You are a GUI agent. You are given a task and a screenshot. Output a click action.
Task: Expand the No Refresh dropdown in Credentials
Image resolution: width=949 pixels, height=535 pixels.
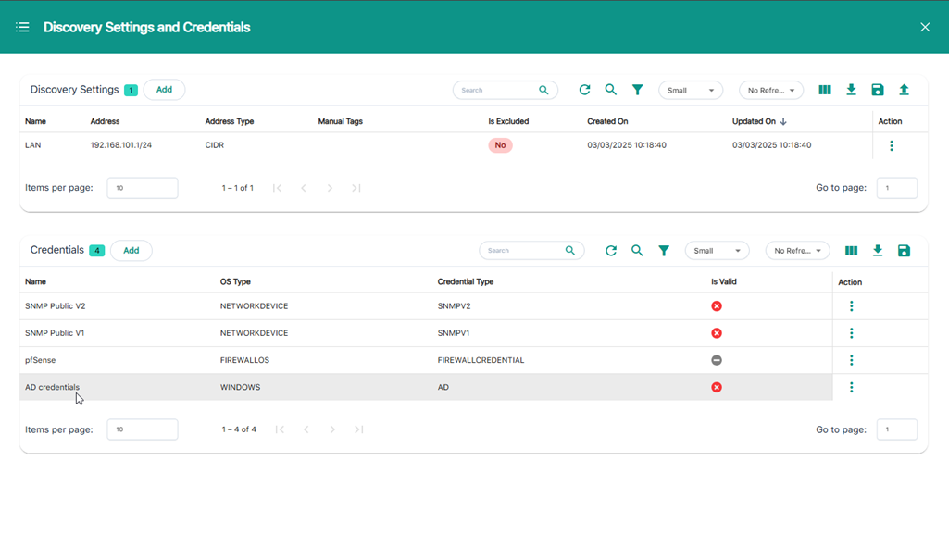(x=797, y=251)
